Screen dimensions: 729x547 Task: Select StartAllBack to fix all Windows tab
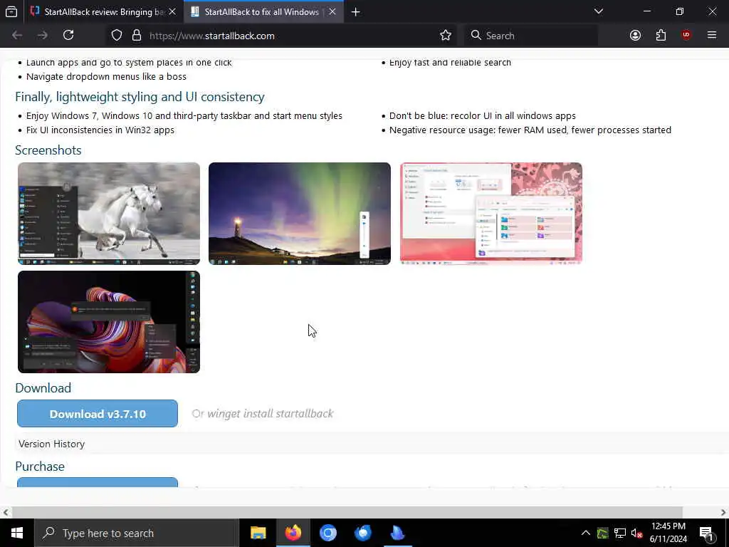[x=263, y=11]
